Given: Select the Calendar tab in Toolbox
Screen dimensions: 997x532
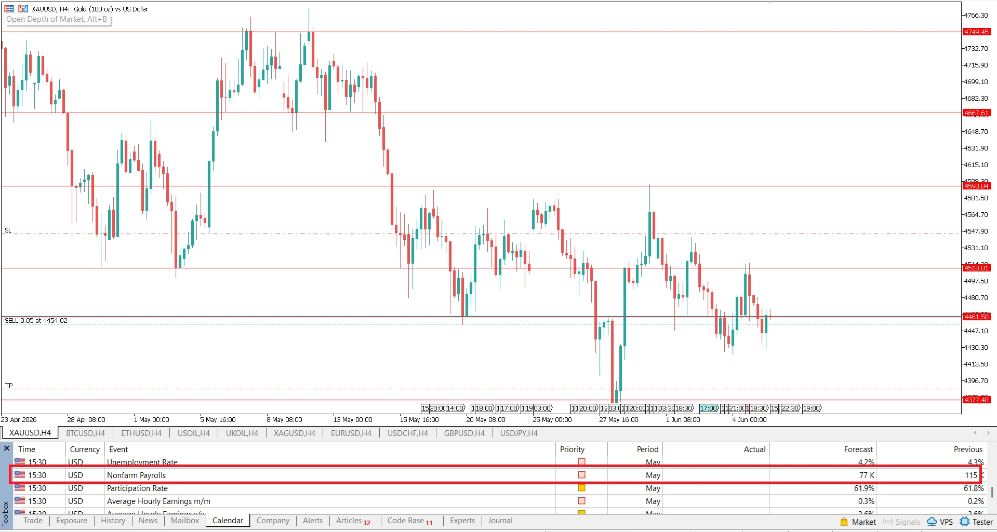Looking at the screenshot, I should (228, 521).
